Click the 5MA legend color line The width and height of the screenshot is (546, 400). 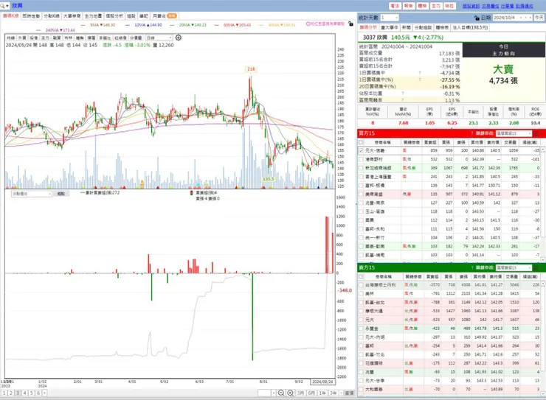pos(83,25)
